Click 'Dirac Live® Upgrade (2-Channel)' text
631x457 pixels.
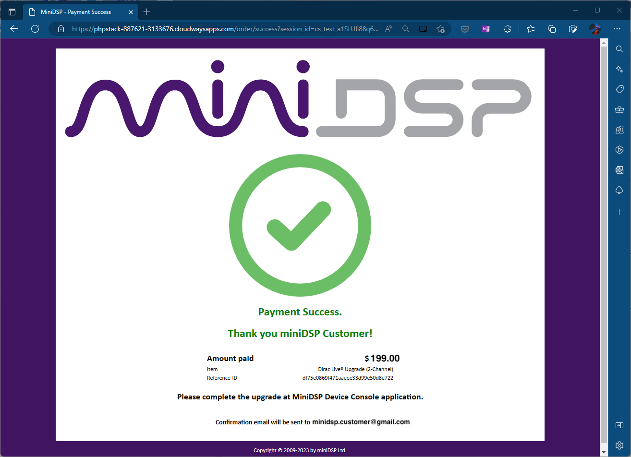356,369
